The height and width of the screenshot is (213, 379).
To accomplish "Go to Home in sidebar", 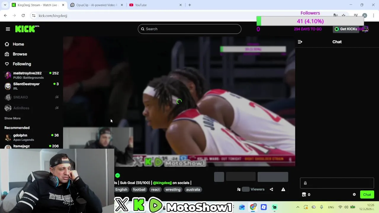I will [18, 44].
